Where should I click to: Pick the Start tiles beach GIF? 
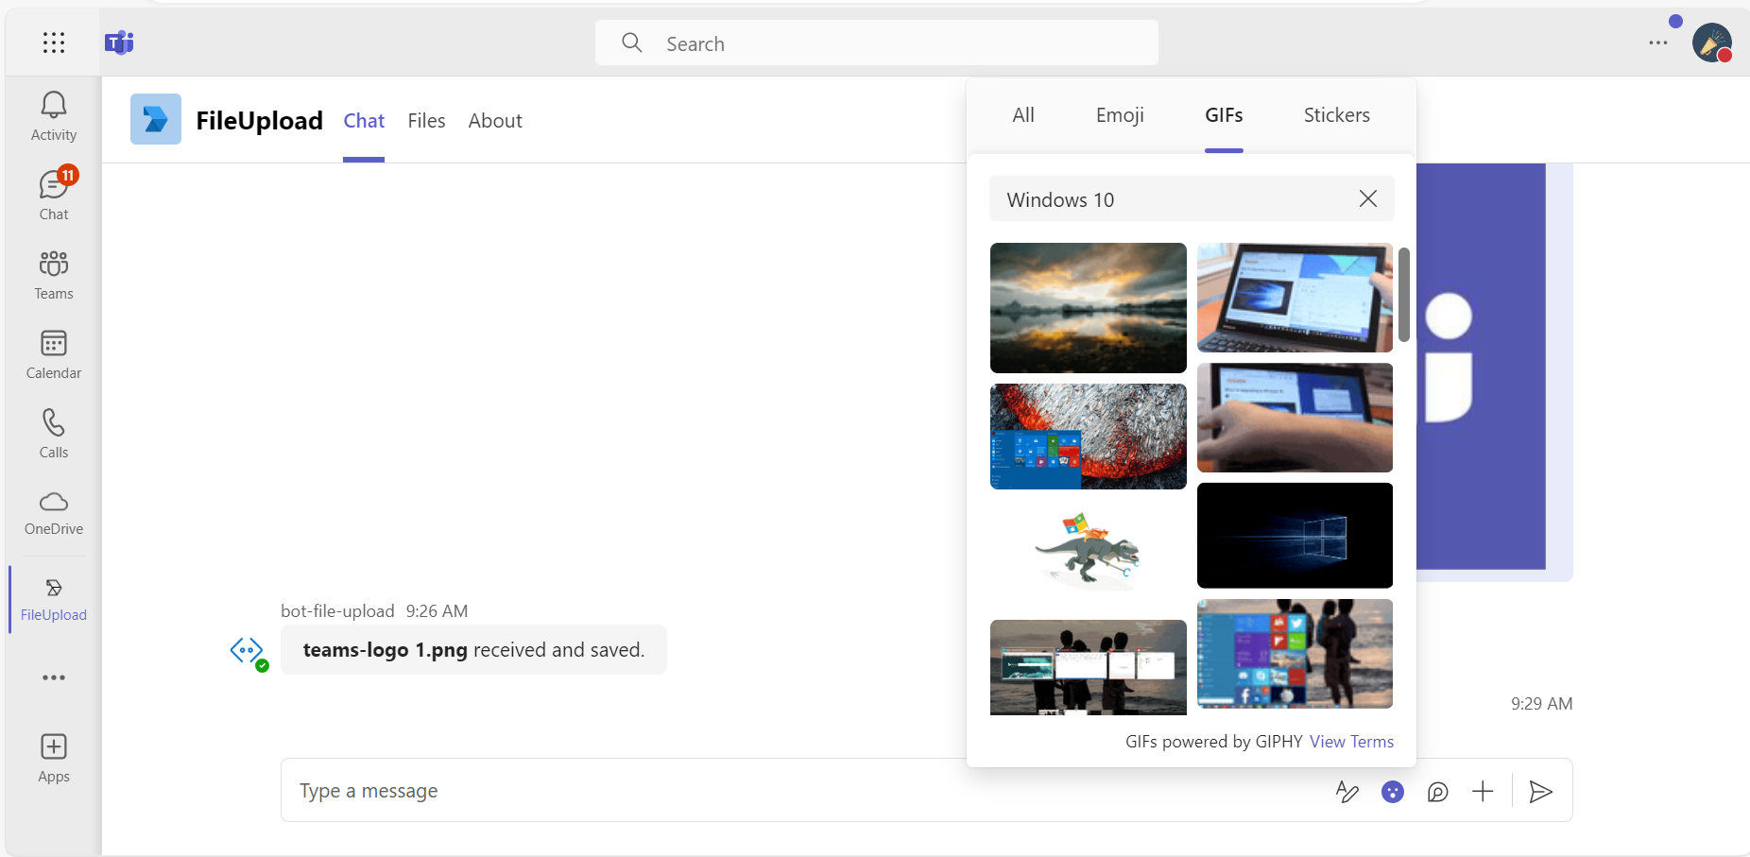click(1295, 654)
